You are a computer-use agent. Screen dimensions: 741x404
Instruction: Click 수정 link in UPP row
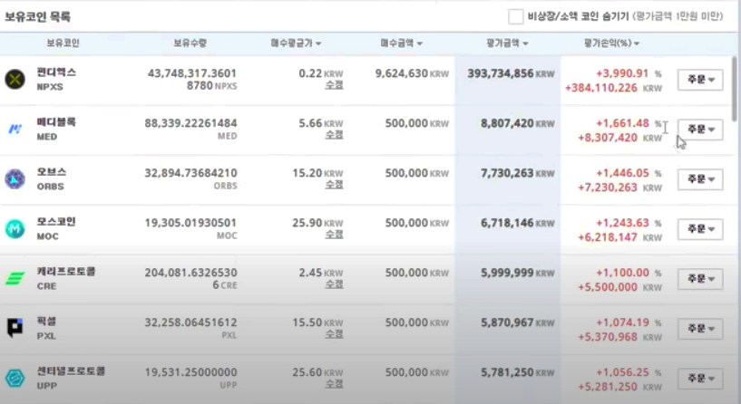point(334,384)
